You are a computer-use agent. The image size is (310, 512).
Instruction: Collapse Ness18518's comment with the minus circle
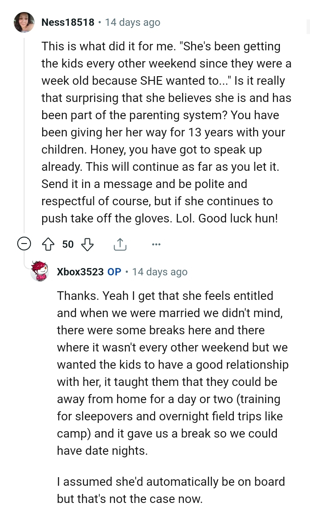pyautogui.click(x=25, y=243)
